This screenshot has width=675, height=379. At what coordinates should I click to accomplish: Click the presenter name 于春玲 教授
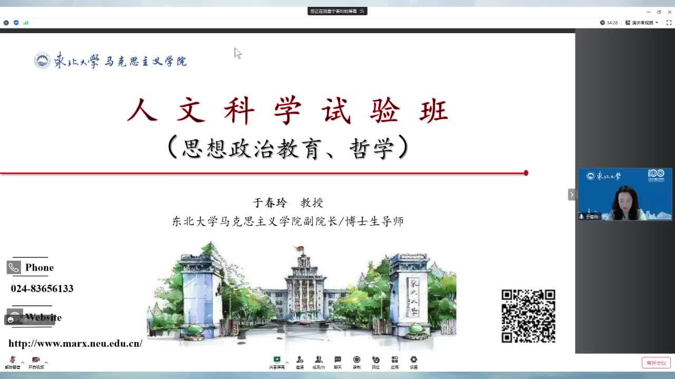288,203
